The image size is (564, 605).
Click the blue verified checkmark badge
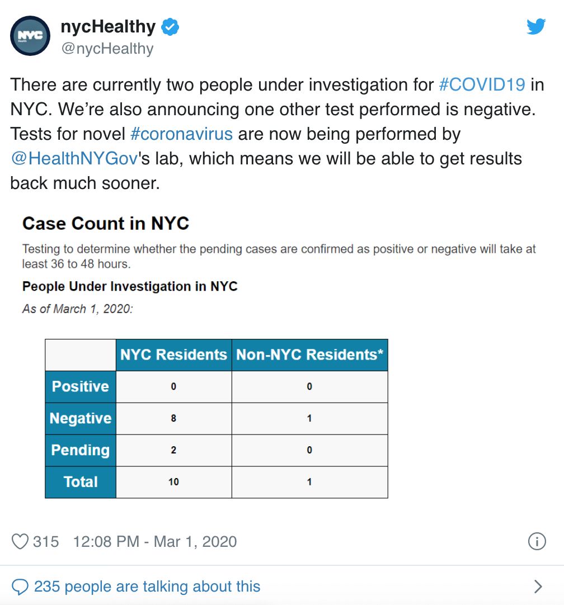click(171, 26)
